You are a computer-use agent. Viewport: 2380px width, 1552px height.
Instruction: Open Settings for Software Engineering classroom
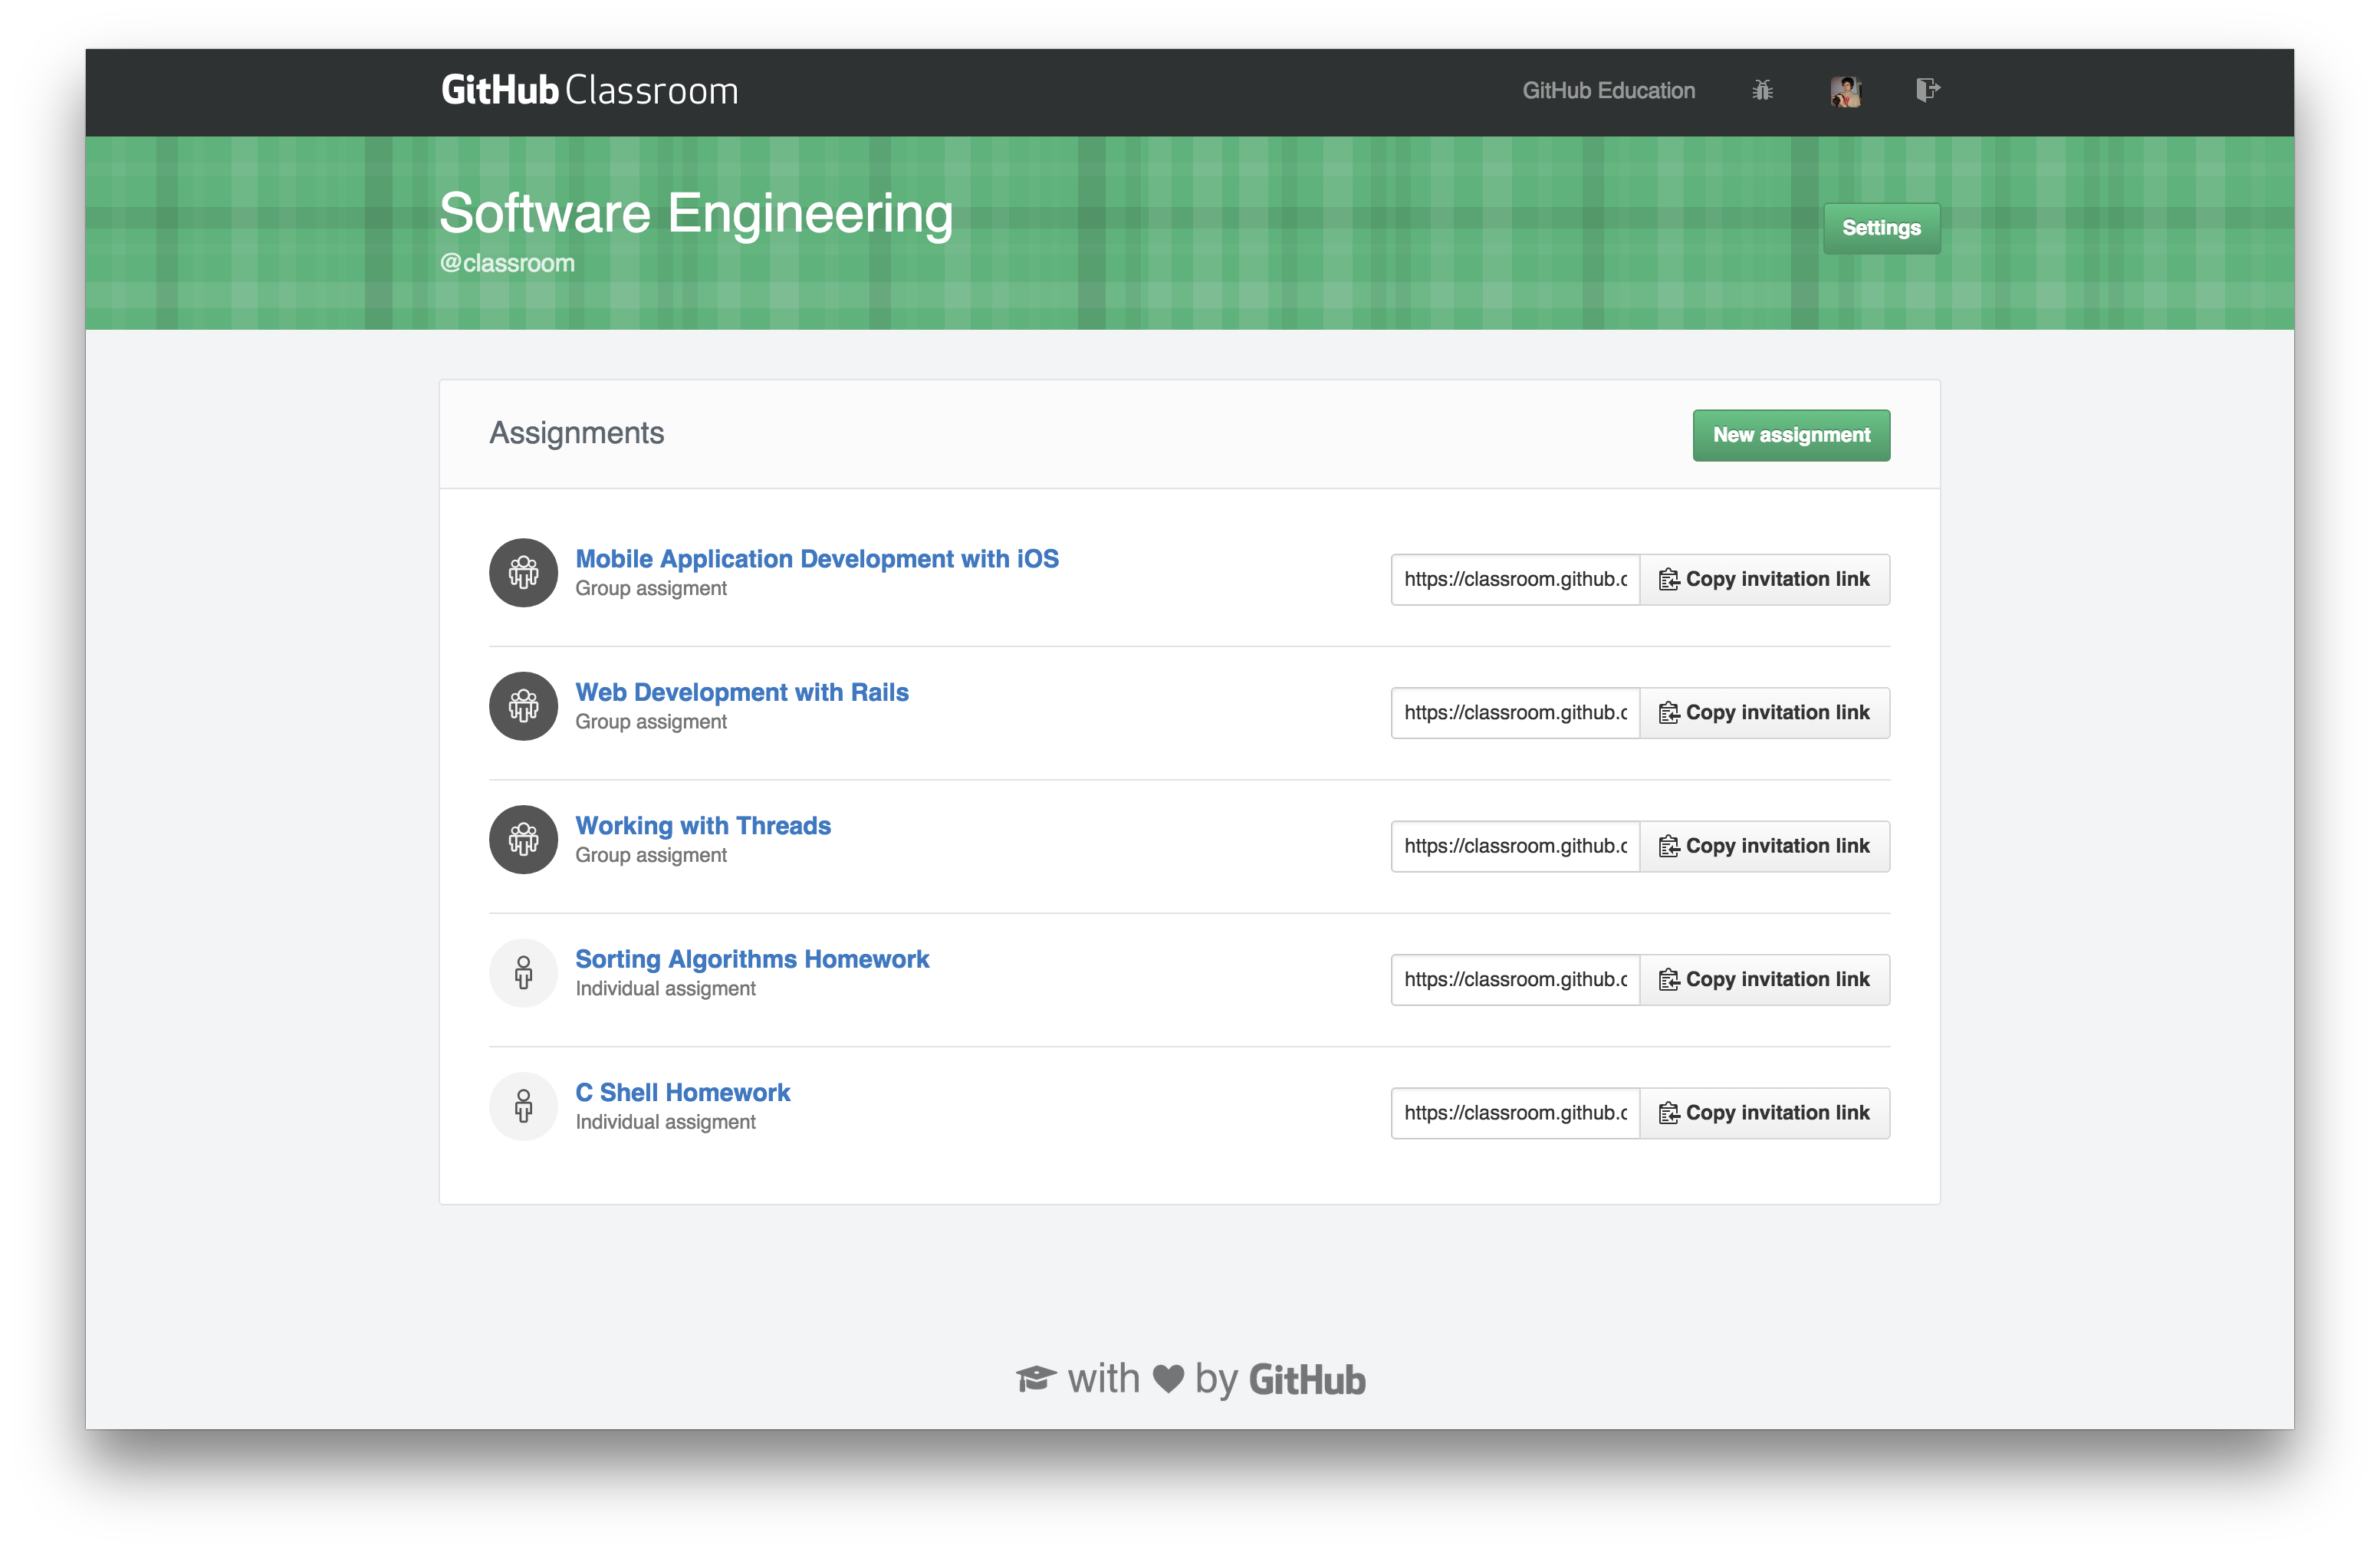pos(1882,227)
